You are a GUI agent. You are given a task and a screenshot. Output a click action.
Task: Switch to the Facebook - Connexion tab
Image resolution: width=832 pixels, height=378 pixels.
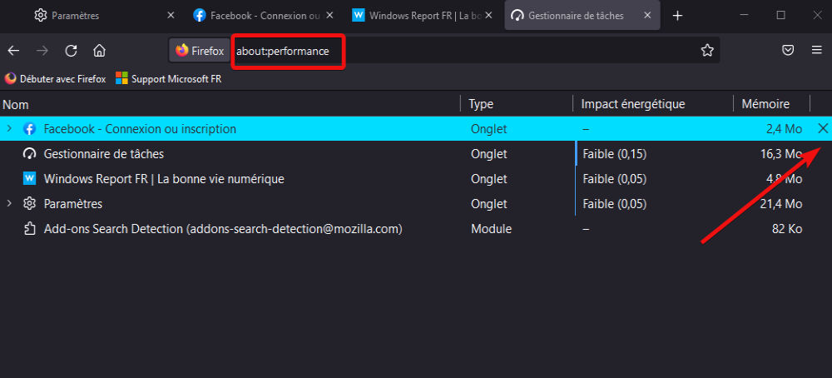coord(264,15)
